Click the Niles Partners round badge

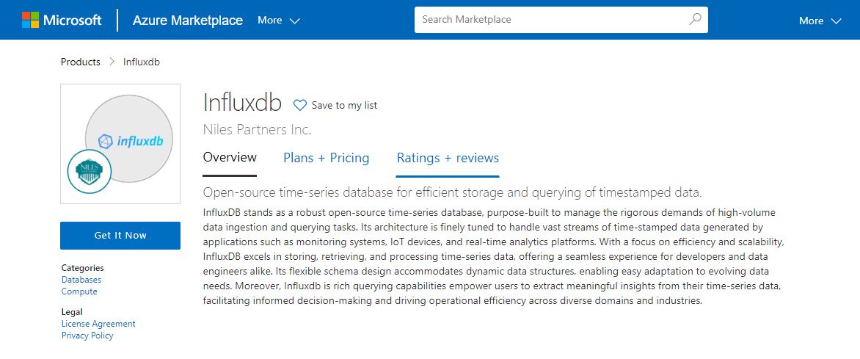tap(90, 172)
